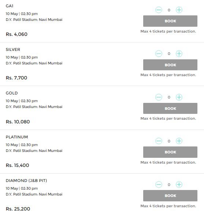Viewport: 204px width, 216px height.
Task: Remove a DIAMOND (J&B PIT) ticket
Action: click(159, 185)
